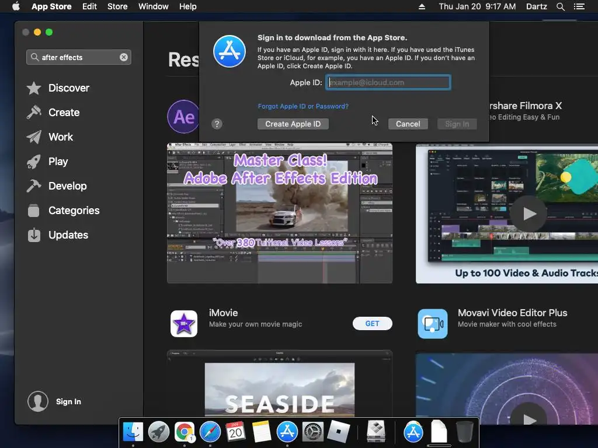Screen dimensions: 598x448
Task: Open Spotlight search in menu bar
Action: [x=560, y=6]
